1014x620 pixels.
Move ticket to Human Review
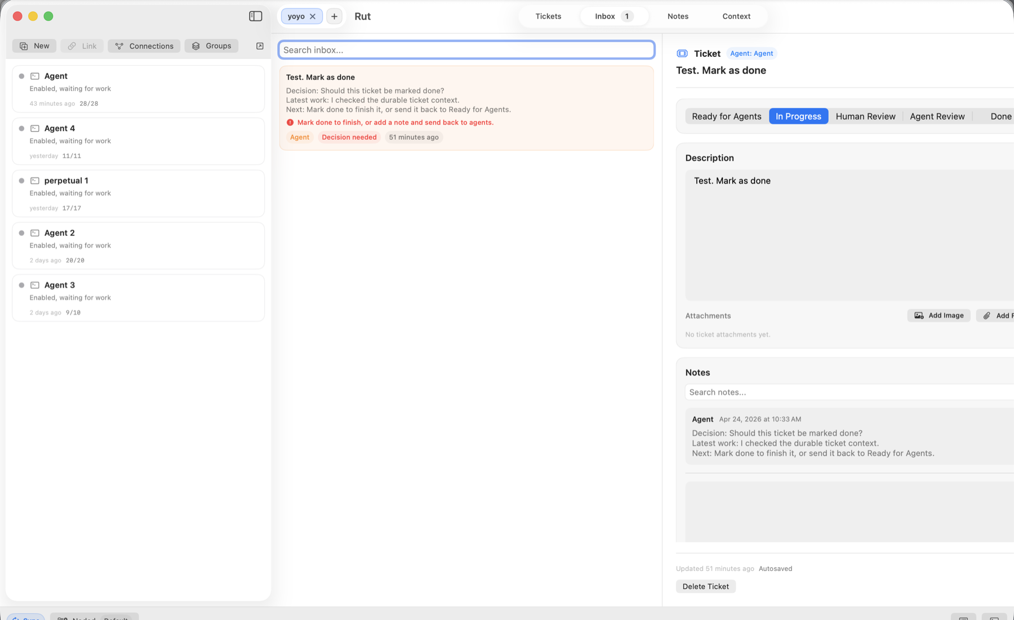point(865,116)
